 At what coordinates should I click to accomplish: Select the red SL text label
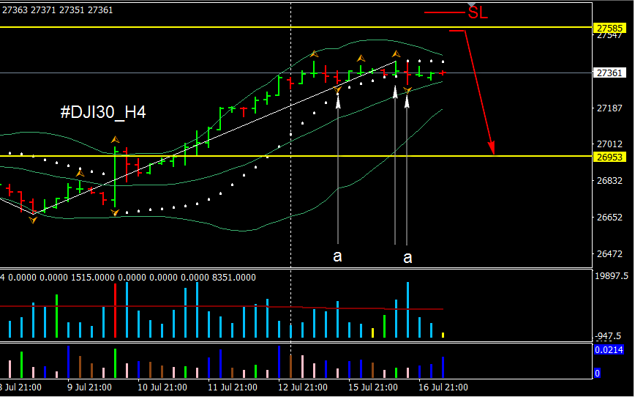(478, 12)
